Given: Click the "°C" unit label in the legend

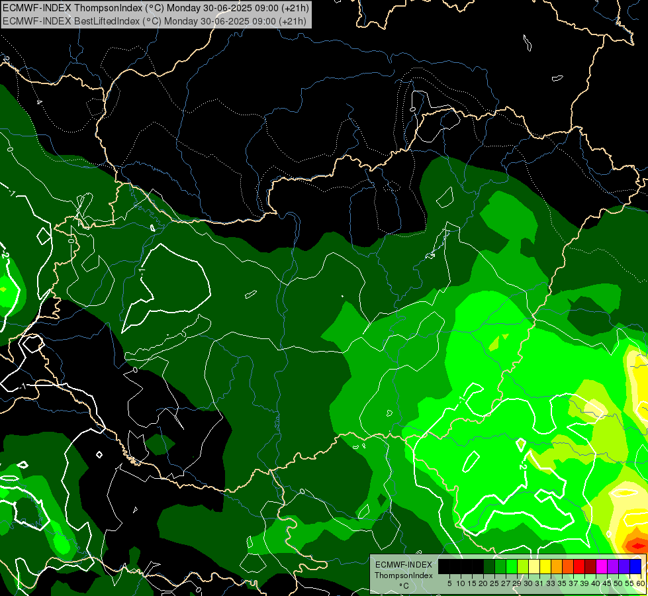Looking at the screenshot, I should [x=404, y=586].
